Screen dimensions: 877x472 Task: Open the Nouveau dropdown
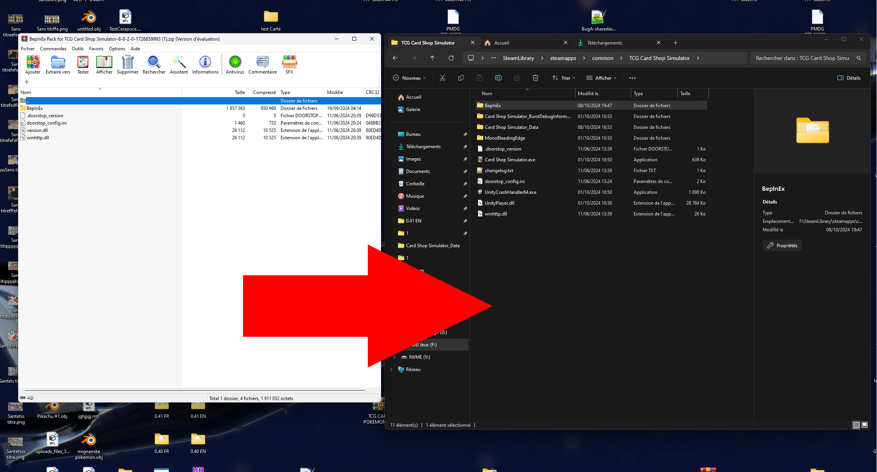click(x=409, y=78)
